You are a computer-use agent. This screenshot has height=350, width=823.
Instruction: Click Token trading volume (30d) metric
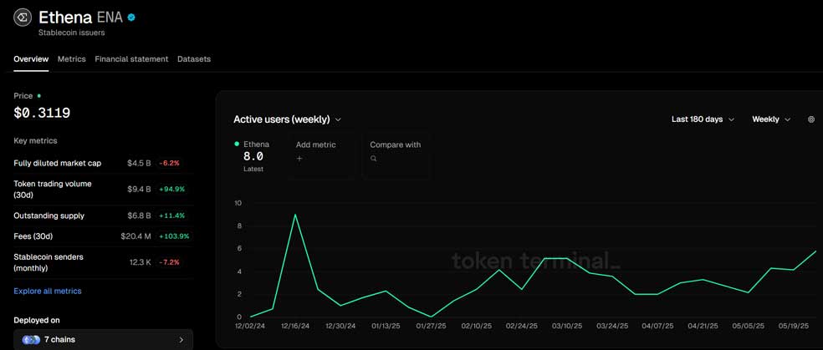pos(103,189)
